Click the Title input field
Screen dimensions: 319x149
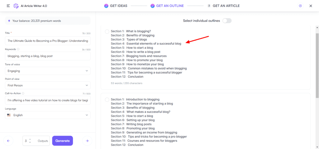[x=48, y=41]
